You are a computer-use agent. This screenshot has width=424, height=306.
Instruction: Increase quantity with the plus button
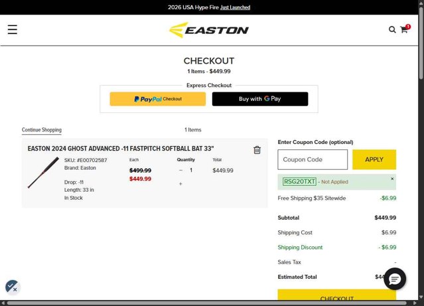[x=180, y=184]
